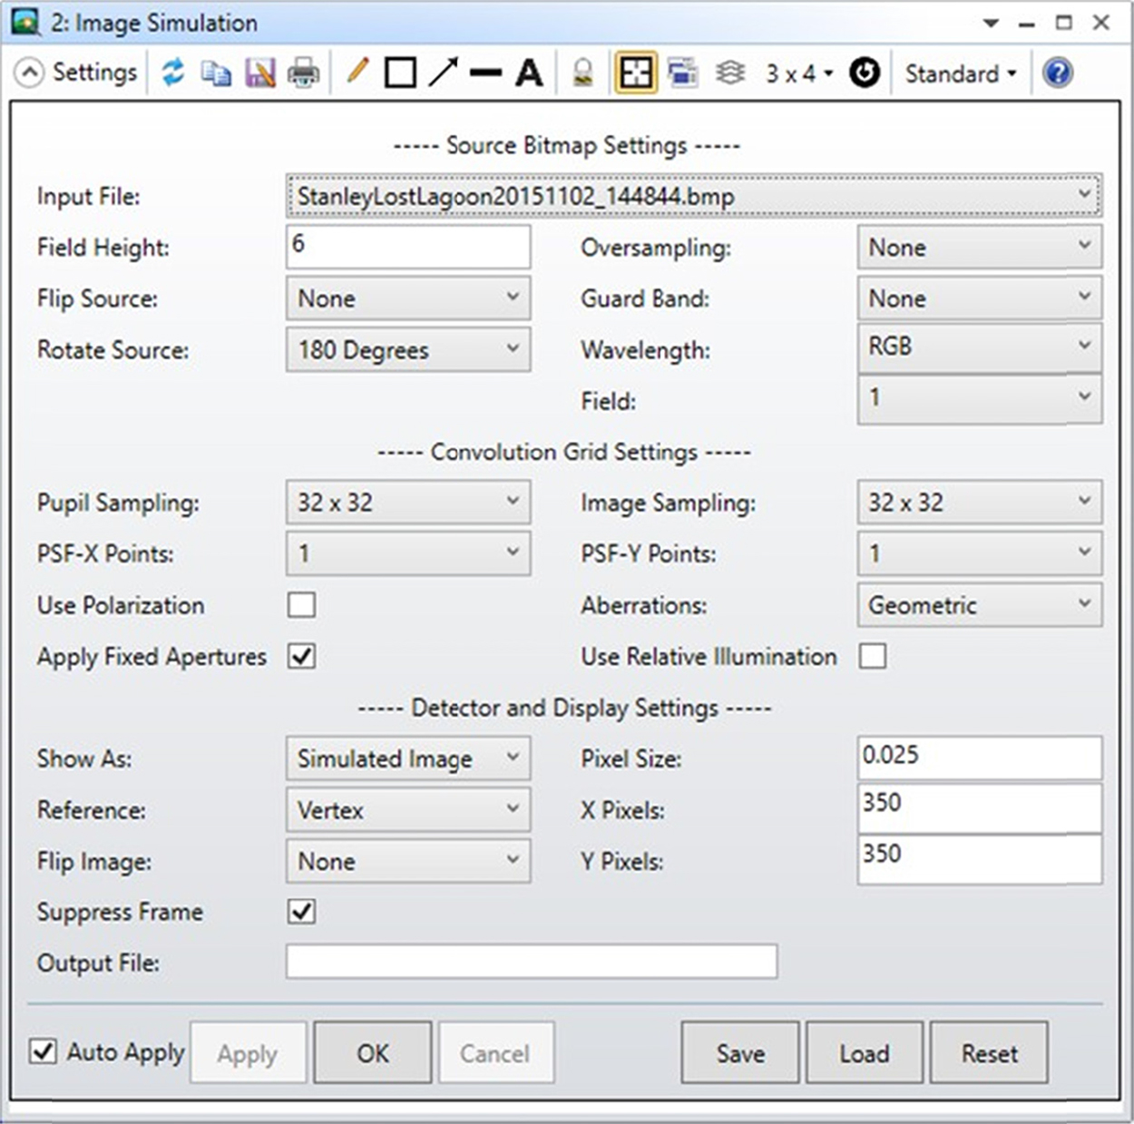1134x1124 pixels.
Task: Click the OK button
Action: pyautogui.click(x=373, y=1053)
